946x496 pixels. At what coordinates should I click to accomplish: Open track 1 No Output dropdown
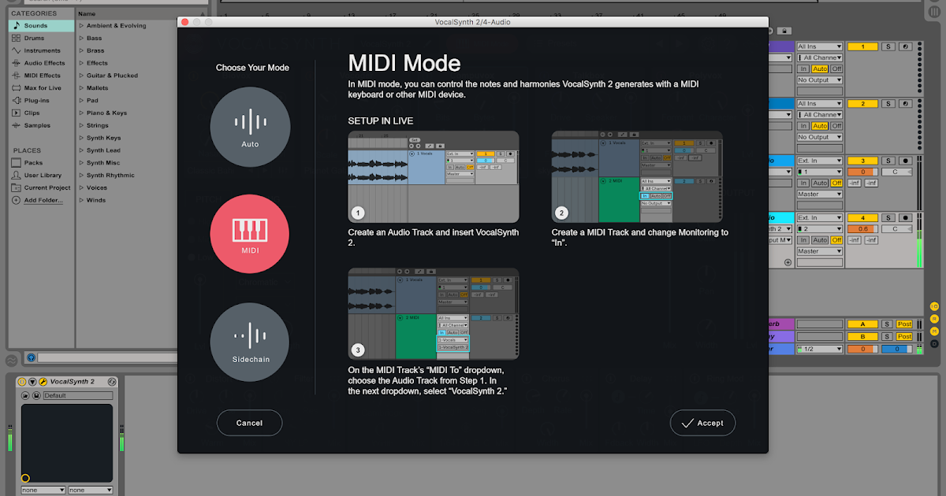click(x=820, y=80)
